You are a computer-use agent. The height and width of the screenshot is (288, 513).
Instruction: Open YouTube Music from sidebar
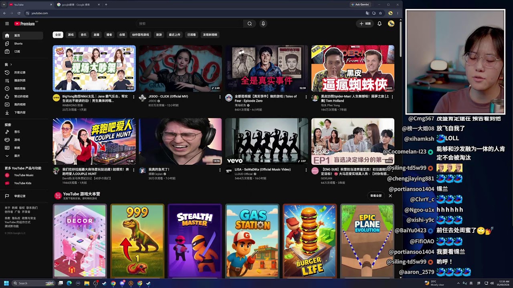pos(23,175)
